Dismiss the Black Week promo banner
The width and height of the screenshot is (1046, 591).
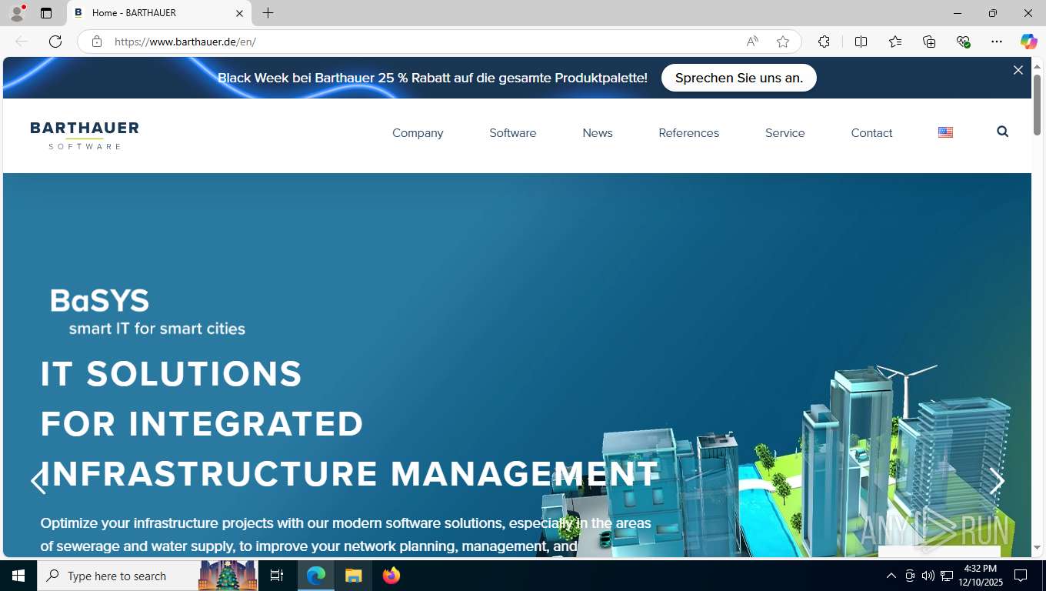[1018, 70]
